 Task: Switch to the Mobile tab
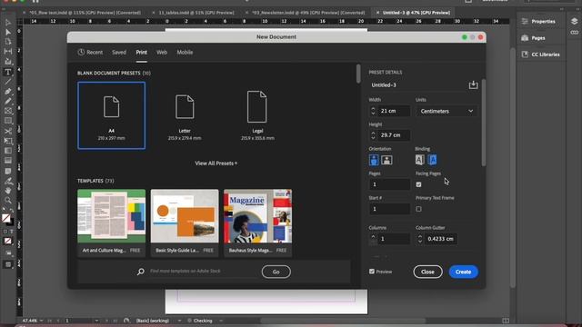[x=185, y=53]
